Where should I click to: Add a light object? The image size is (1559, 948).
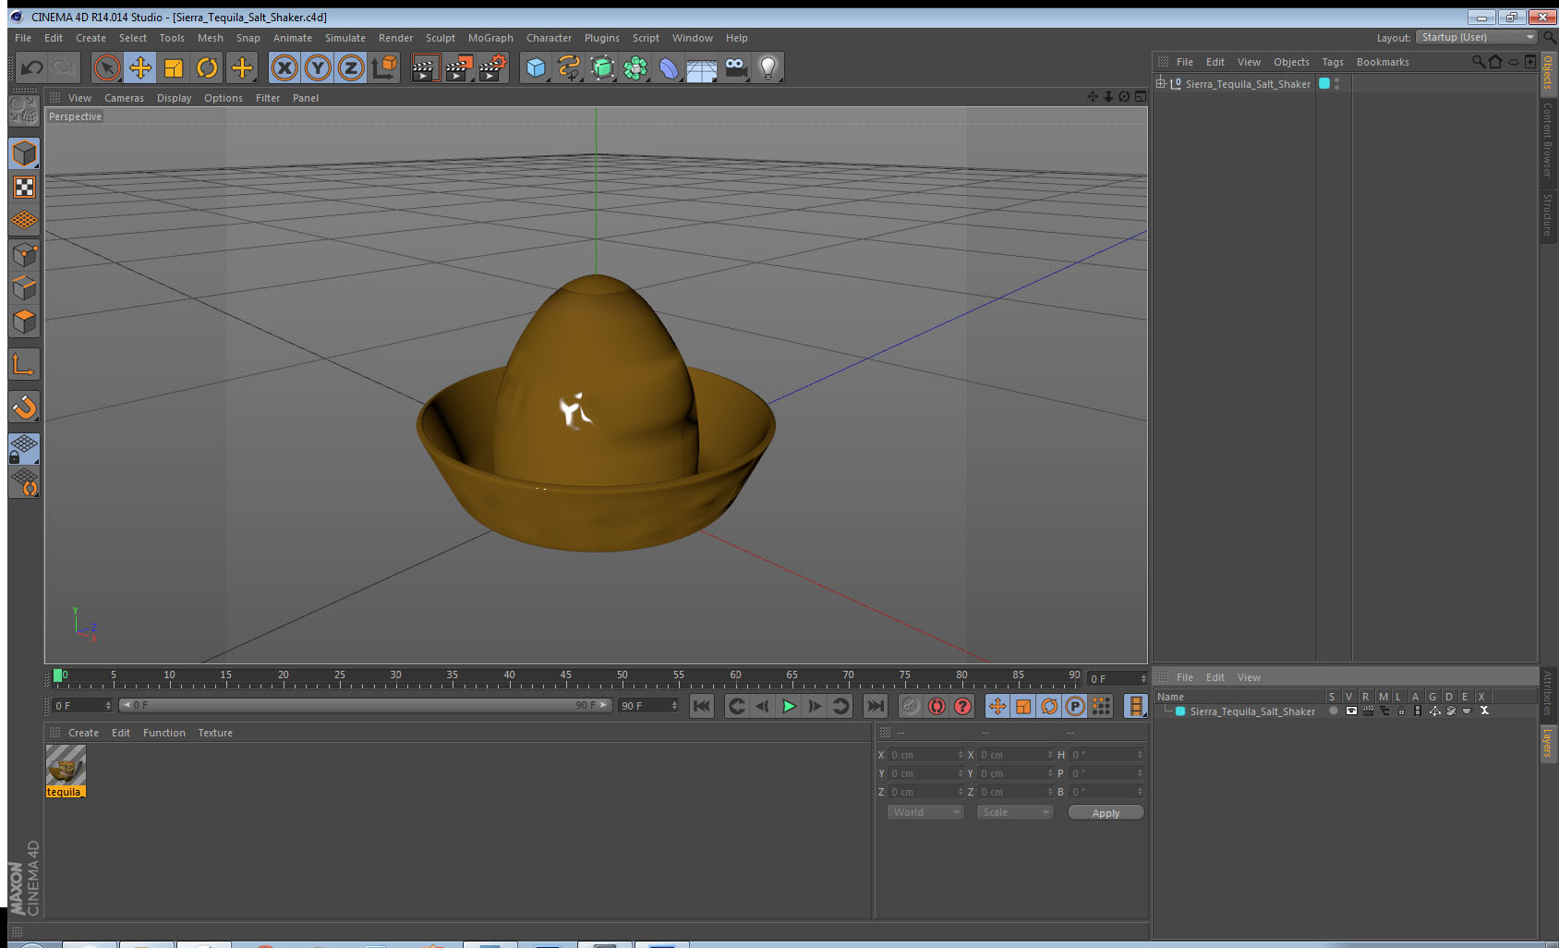coord(768,67)
